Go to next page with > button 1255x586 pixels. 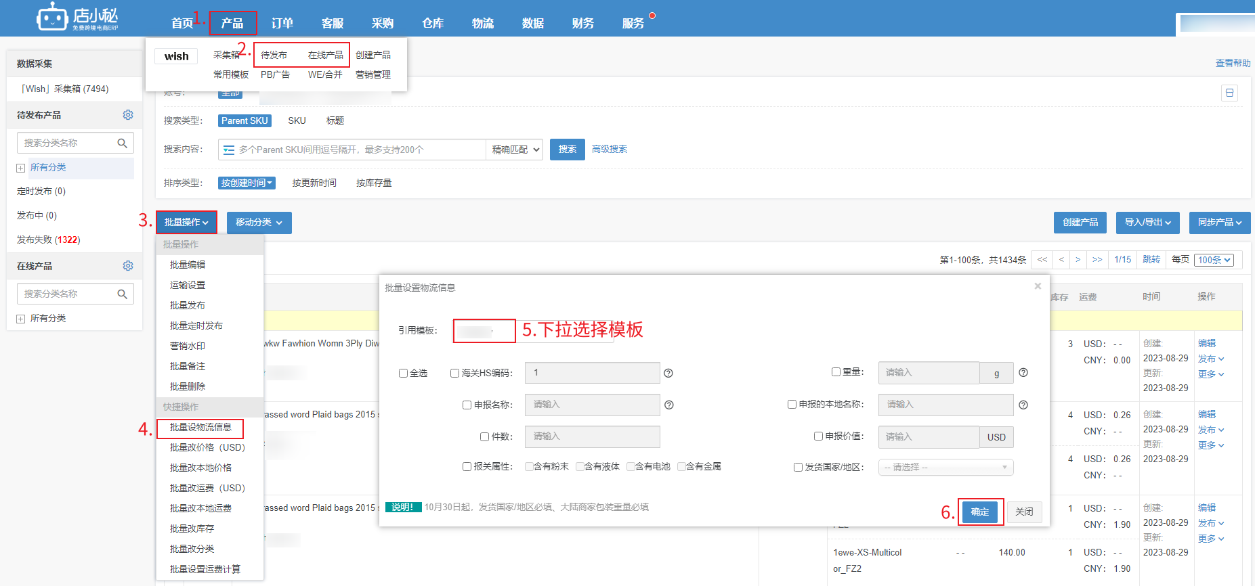(1078, 260)
